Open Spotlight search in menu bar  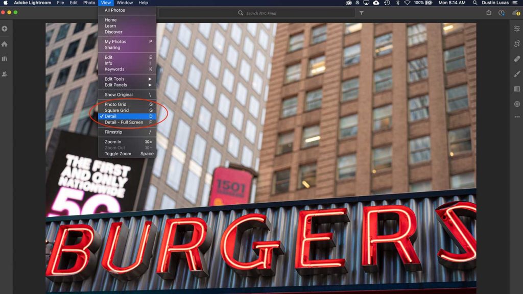[474, 3]
